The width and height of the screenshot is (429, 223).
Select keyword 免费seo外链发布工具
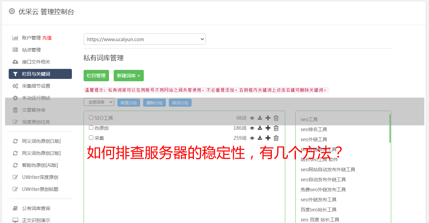[323, 190]
